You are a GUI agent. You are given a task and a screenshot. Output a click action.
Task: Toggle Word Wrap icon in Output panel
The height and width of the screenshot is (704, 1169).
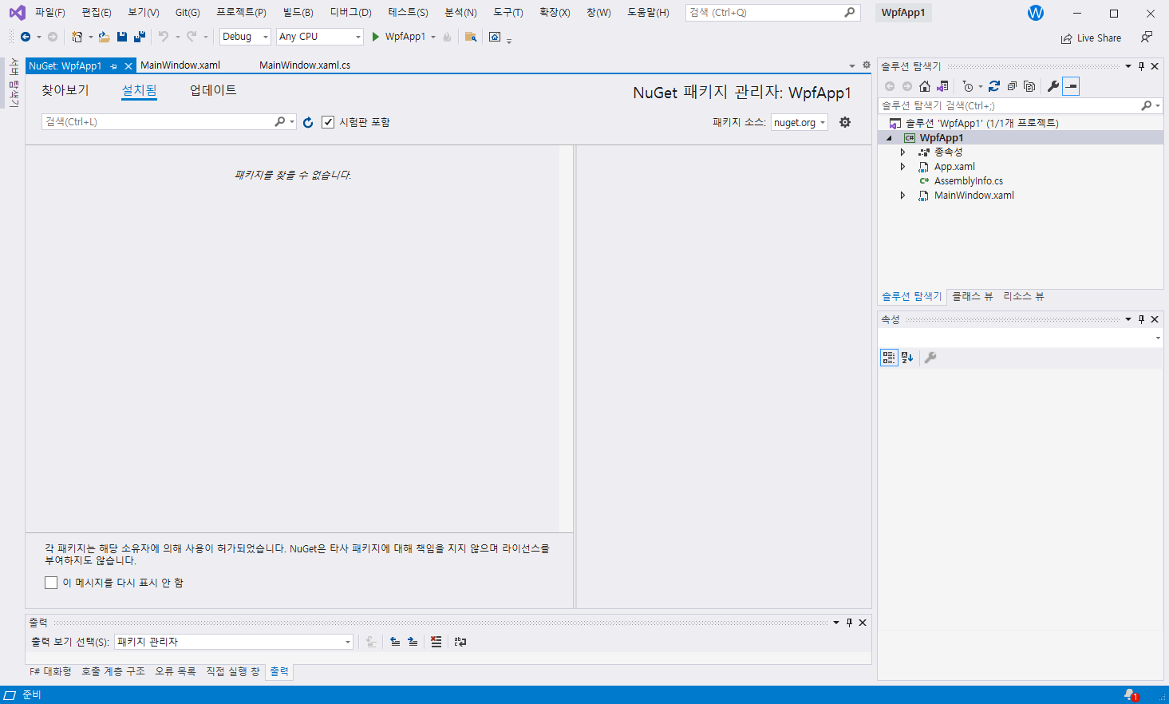click(x=460, y=642)
